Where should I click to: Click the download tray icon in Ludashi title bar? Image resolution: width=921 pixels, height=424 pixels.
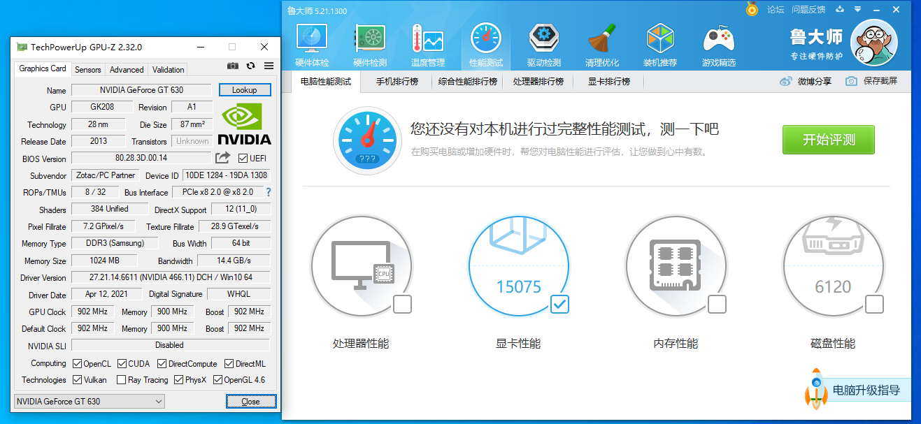point(838,9)
